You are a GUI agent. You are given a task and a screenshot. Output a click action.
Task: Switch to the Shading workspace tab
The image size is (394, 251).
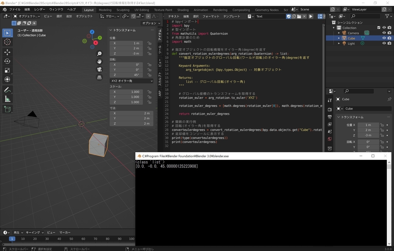tap(183, 10)
